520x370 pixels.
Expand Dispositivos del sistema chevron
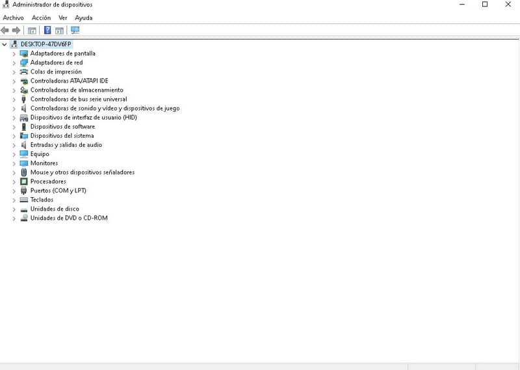pyautogui.click(x=14, y=136)
